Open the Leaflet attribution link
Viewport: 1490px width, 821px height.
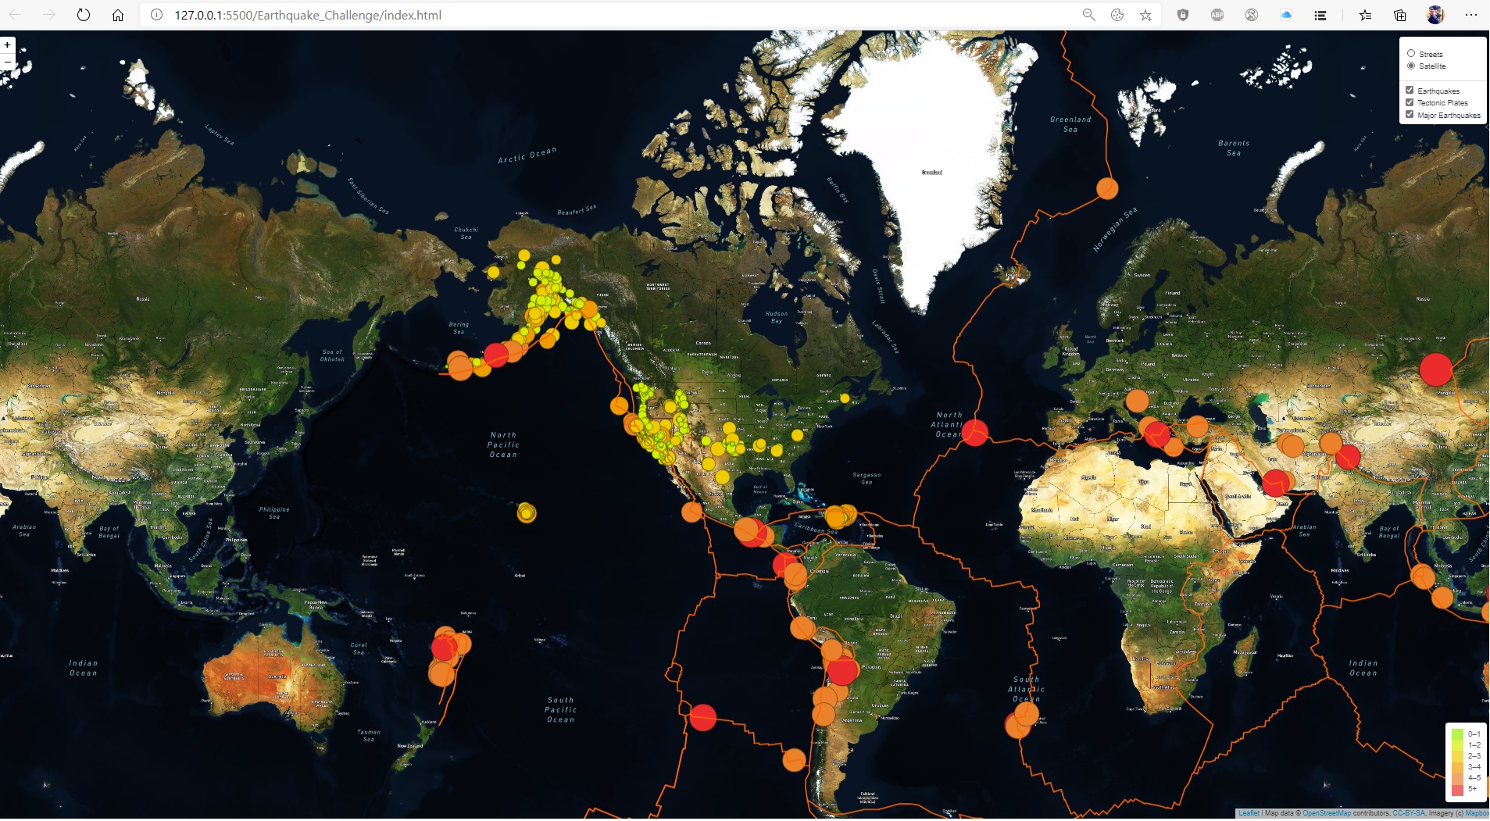point(1248,813)
